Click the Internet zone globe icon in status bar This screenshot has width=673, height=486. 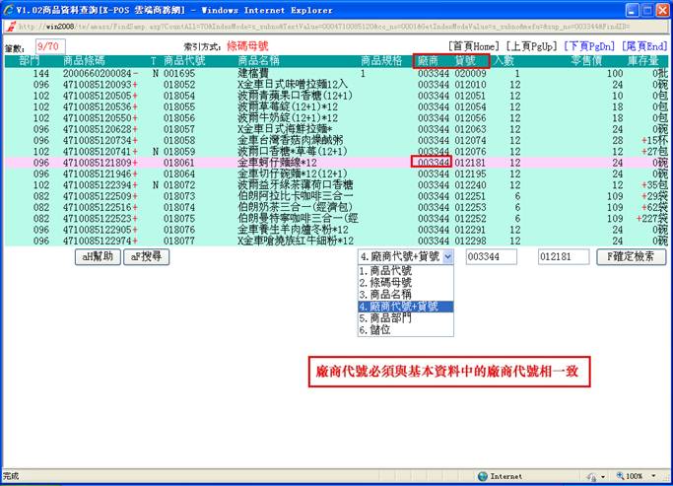point(482,475)
